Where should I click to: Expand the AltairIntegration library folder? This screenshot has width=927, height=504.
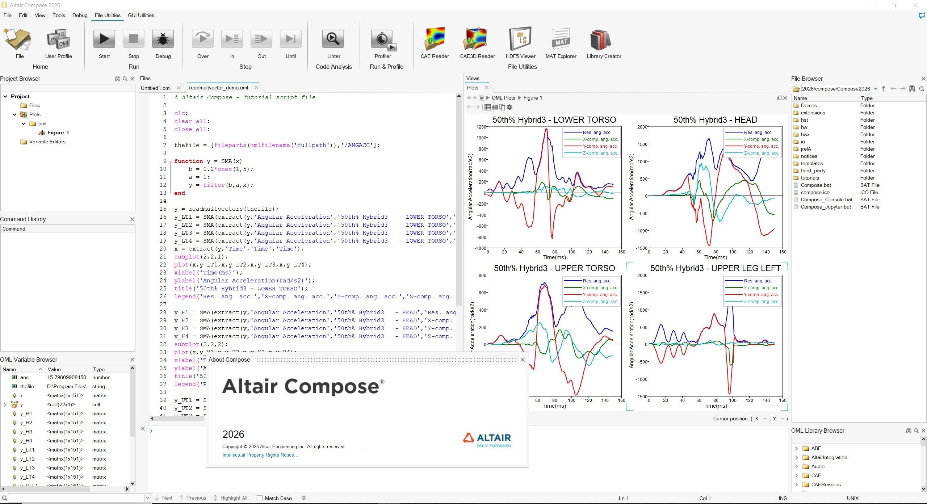click(x=796, y=457)
